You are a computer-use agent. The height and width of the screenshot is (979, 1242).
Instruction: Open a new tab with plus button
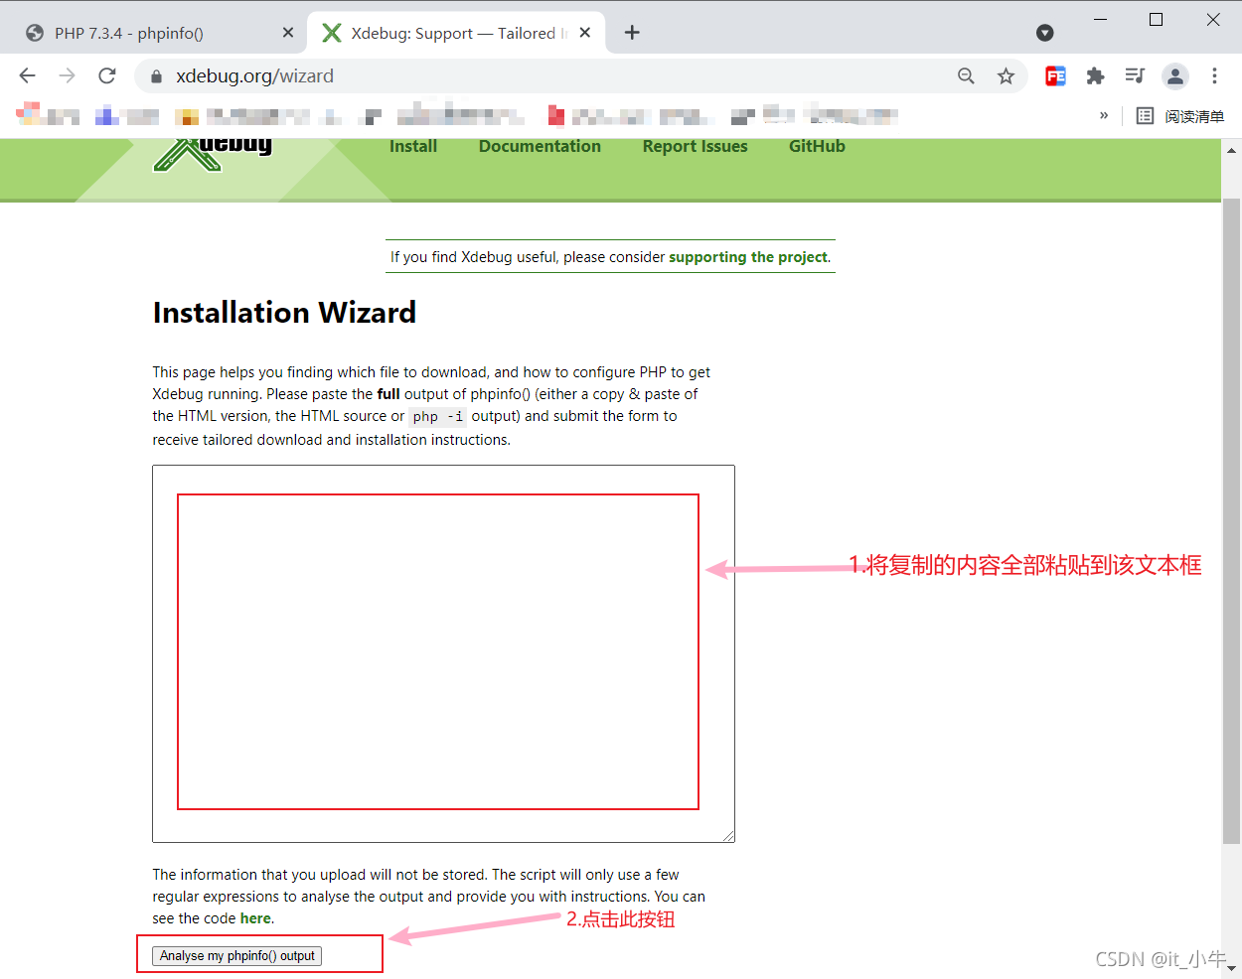(632, 33)
